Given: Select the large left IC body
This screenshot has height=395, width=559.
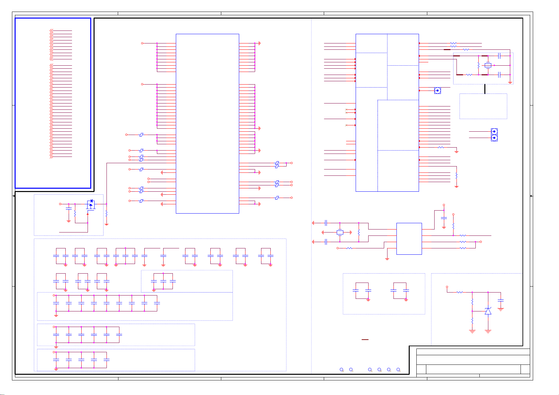Looking at the screenshot, I should (x=207, y=123).
